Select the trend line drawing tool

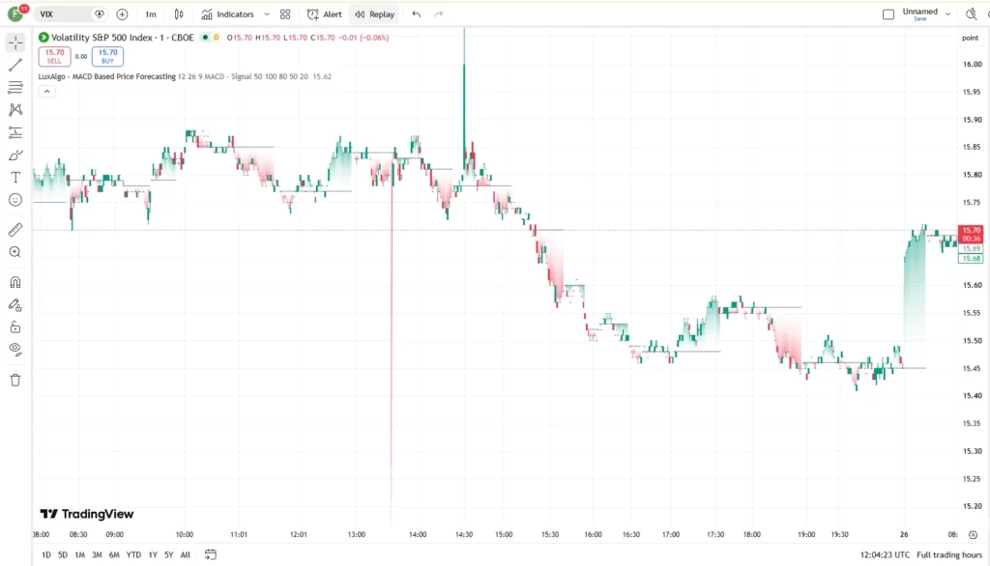(15, 65)
